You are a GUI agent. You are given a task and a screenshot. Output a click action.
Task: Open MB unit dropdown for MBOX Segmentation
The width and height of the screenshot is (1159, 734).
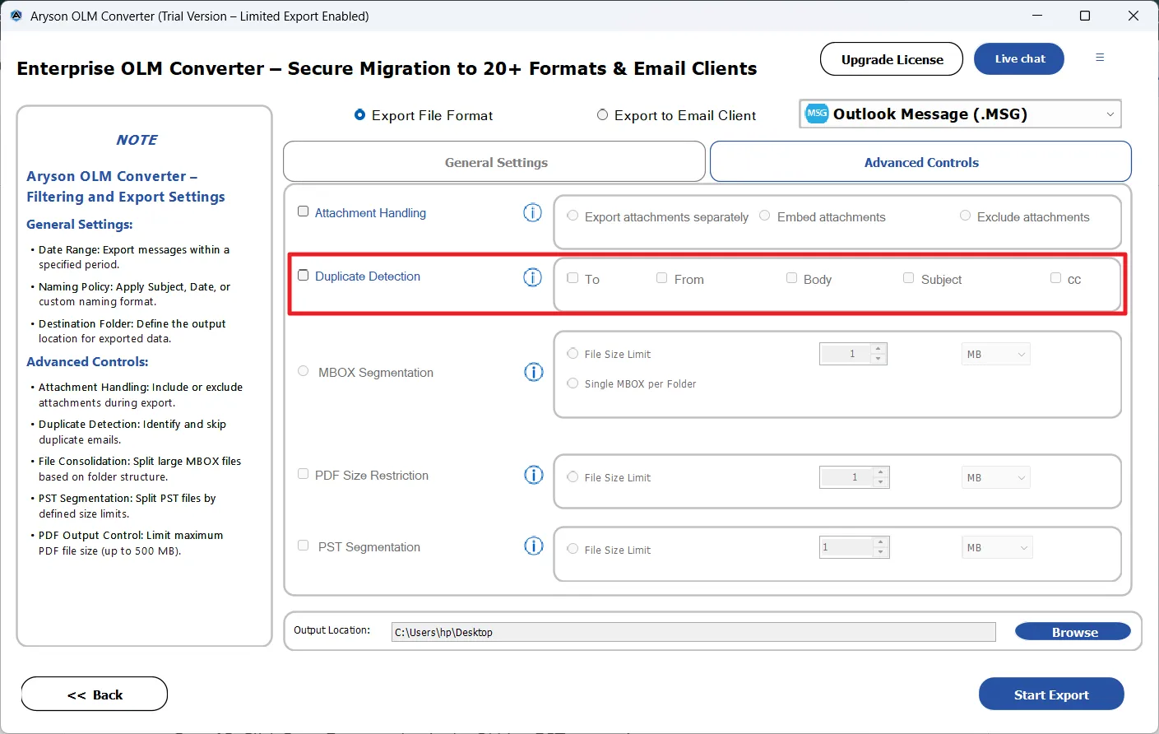coord(996,355)
